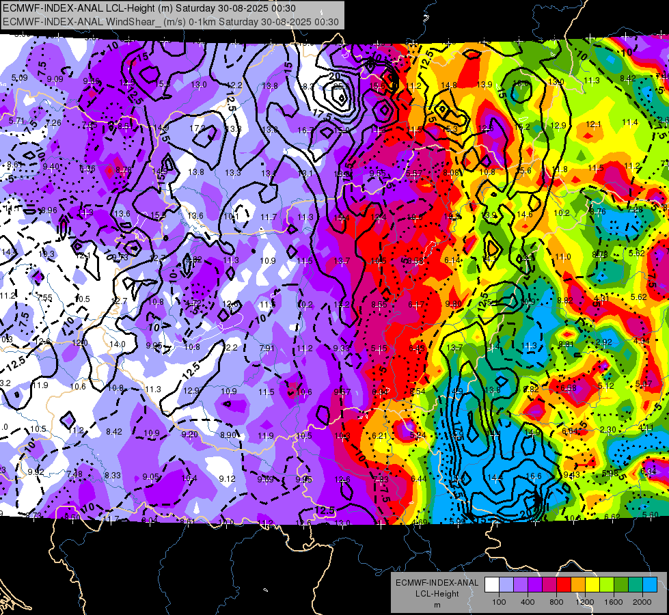Click the map value '7.26'
This screenshot has width=669, height=615.
tap(53, 123)
